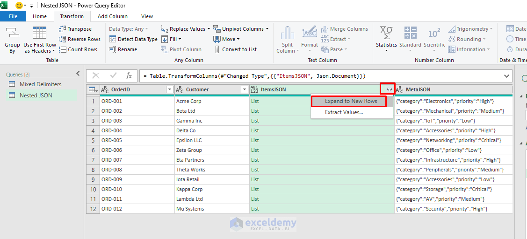
Task: Switch to the View tab
Action: (147, 16)
